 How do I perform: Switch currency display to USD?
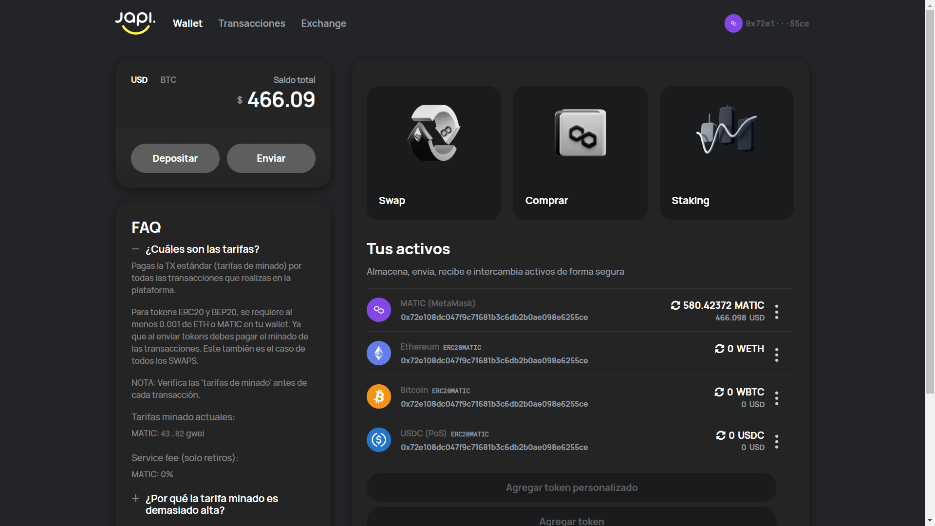click(x=139, y=80)
